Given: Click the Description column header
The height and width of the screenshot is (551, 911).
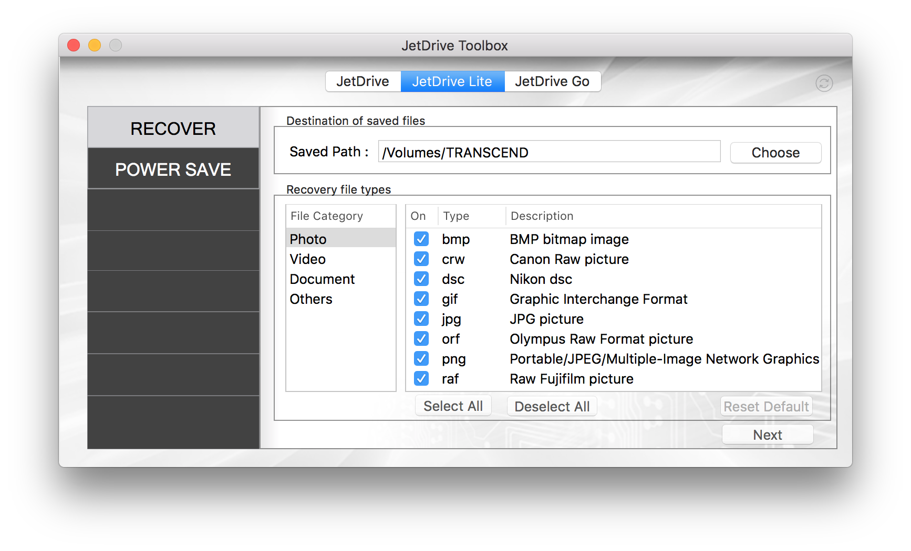Looking at the screenshot, I should pyautogui.click(x=663, y=216).
